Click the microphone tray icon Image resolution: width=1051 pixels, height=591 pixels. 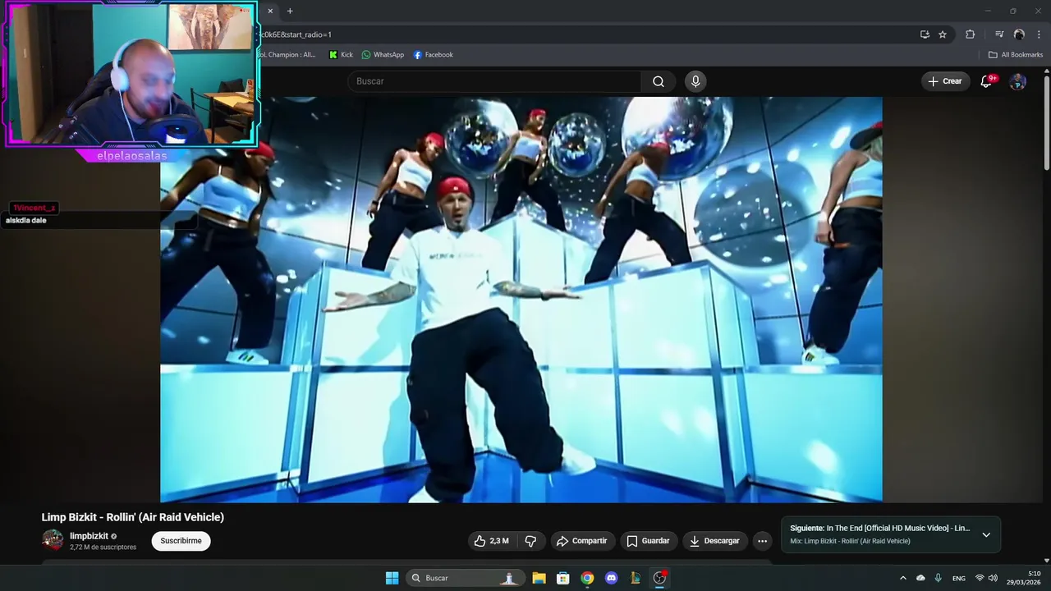(x=938, y=578)
